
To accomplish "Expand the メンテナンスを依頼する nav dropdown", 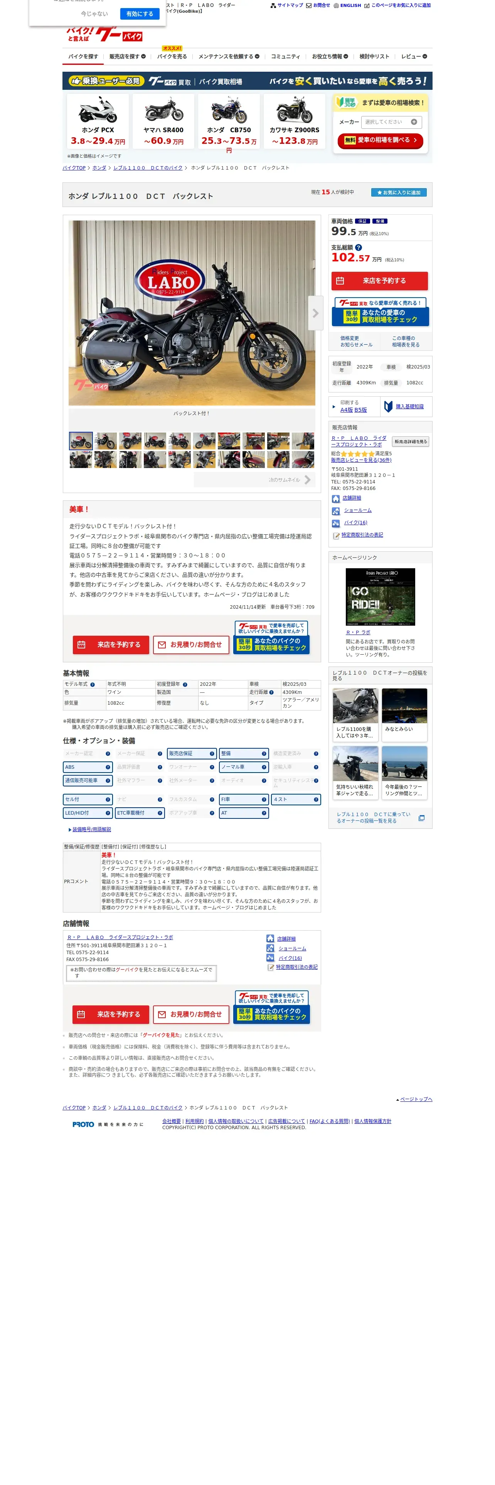I will pos(229,57).
